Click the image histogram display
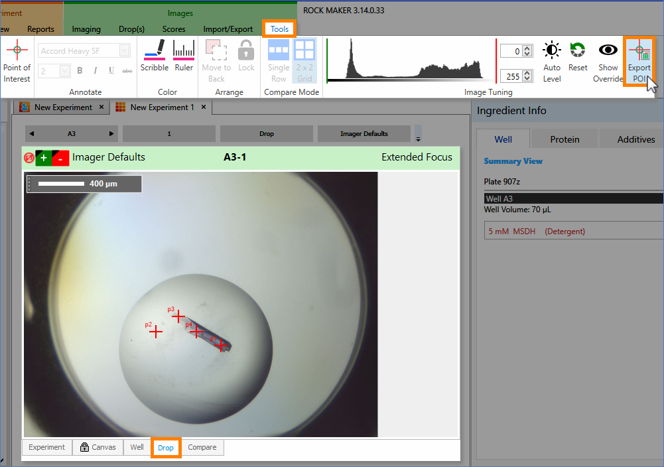The height and width of the screenshot is (467, 664). coord(411,60)
